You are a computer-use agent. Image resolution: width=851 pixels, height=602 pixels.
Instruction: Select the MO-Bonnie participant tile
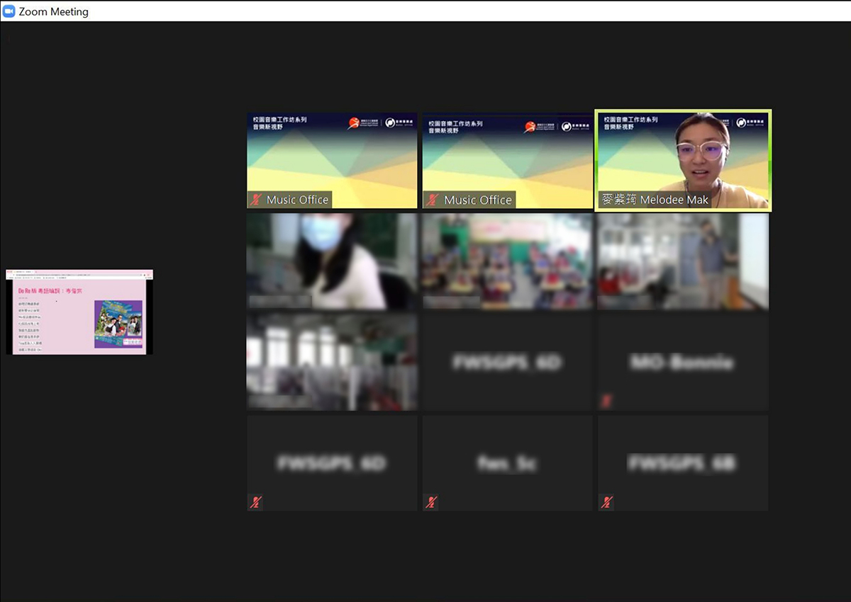682,362
